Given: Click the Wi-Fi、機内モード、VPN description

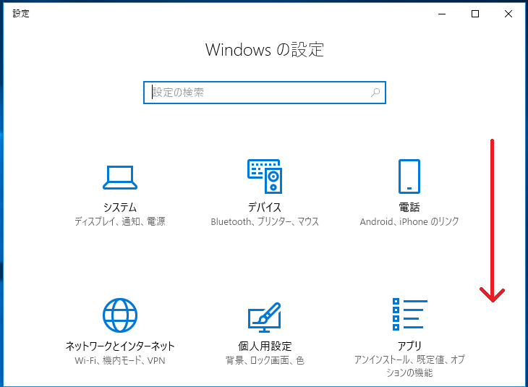Looking at the screenshot, I should tap(120, 360).
